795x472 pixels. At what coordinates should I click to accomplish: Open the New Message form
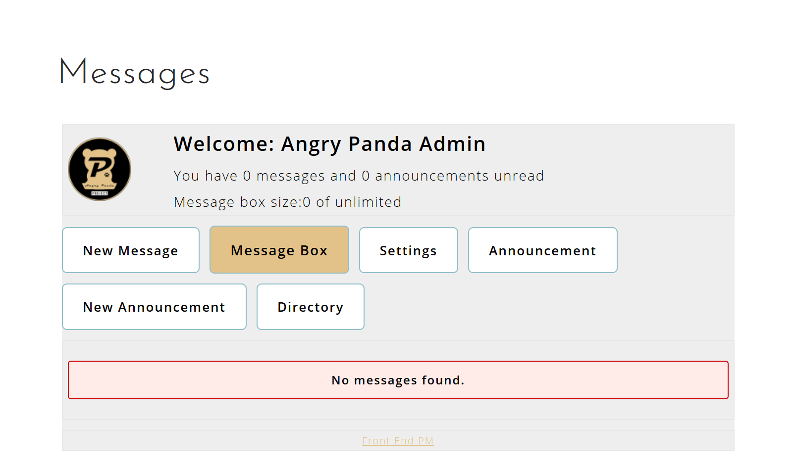(131, 250)
